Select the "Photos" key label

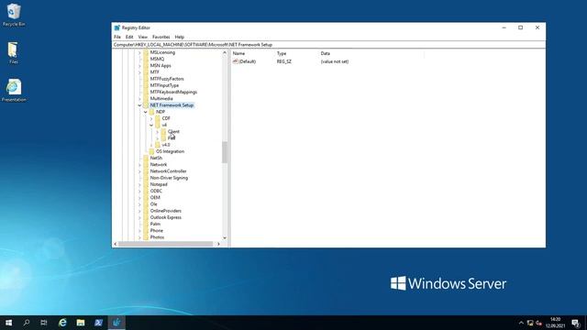click(x=157, y=237)
